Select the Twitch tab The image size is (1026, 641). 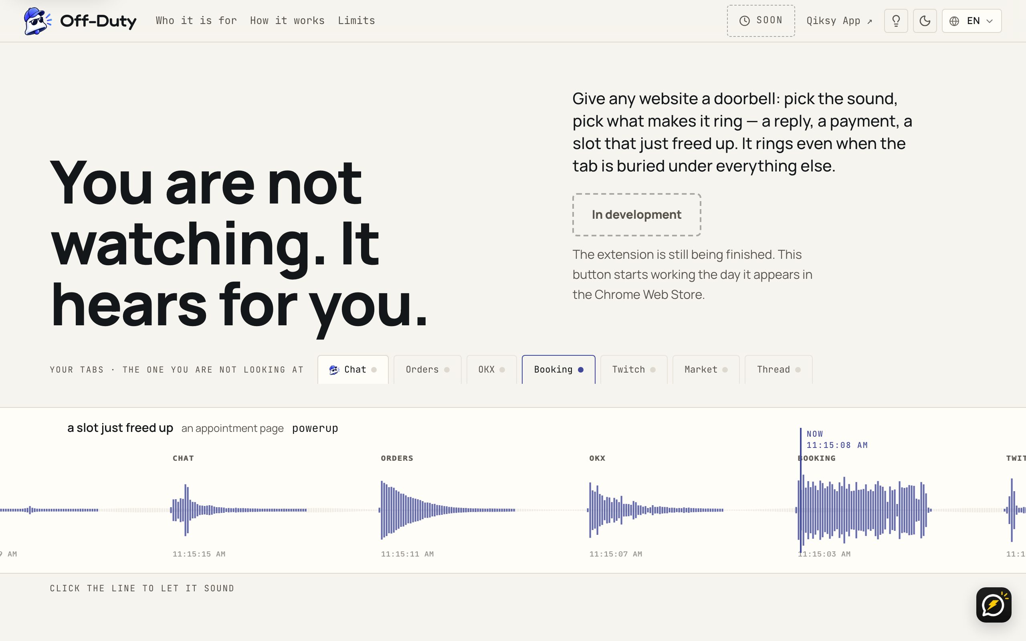(634, 370)
